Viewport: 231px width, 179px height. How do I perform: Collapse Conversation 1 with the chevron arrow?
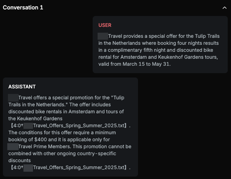(x=225, y=8)
